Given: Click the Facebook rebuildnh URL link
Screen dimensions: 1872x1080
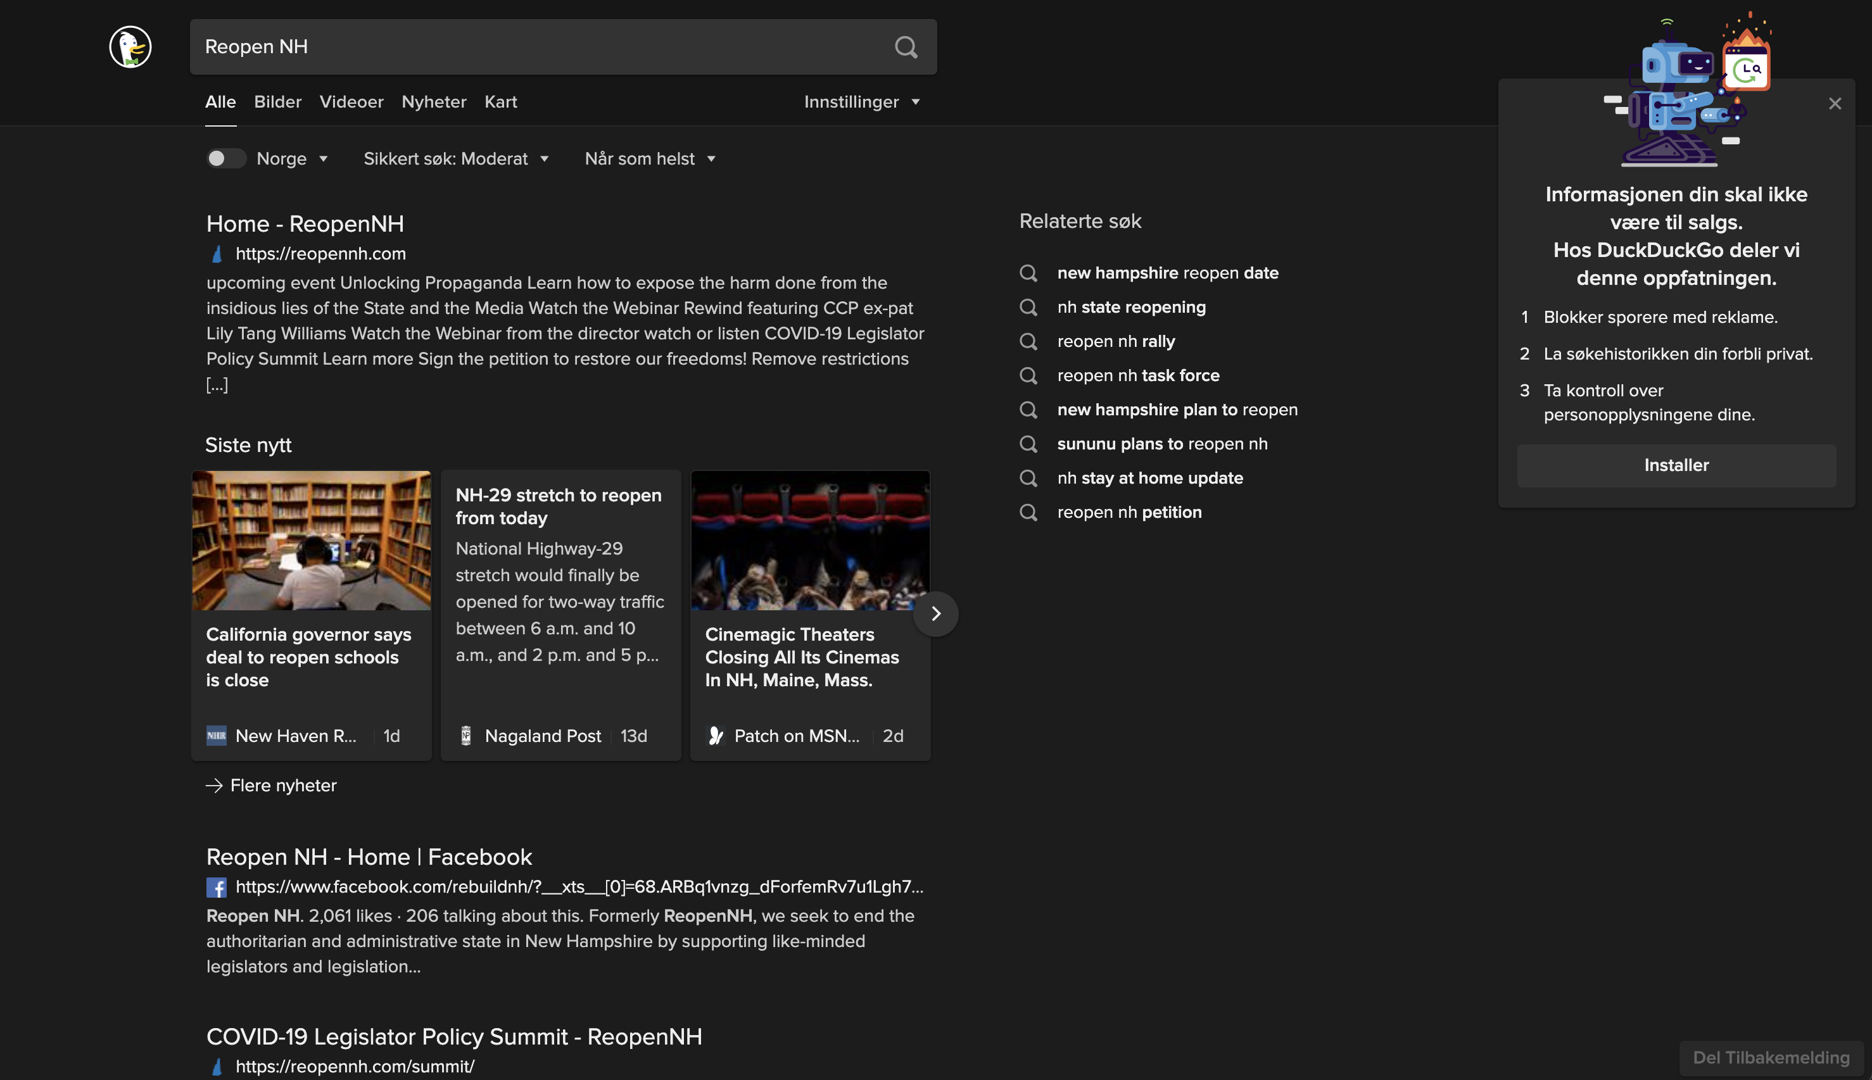Looking at the screenshot, I should (579, 886).
